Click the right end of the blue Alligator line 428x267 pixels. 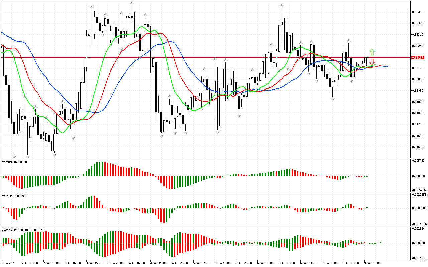click(x=388, y=66)
